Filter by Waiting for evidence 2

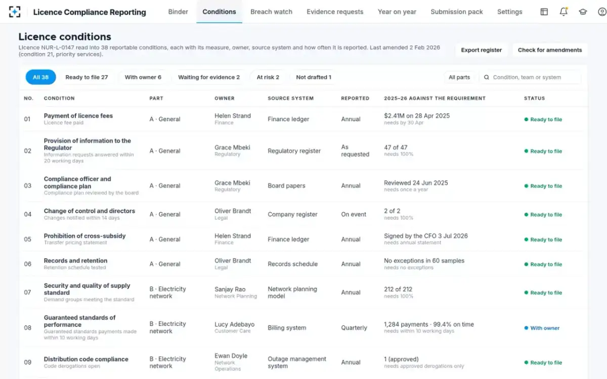tap(209, 77)
